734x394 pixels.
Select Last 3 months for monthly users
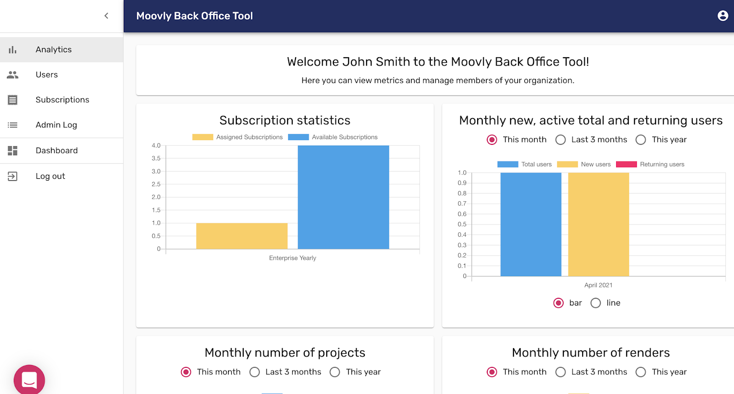[x=561, y=140]
